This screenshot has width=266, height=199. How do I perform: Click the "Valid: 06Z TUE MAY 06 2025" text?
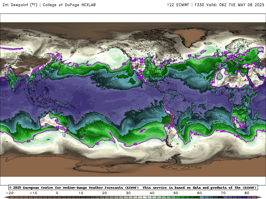coord(235,5)
